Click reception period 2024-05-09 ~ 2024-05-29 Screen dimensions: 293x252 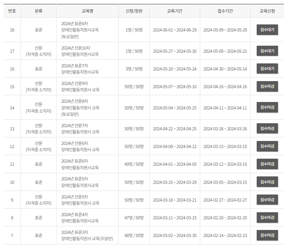point(225,30)
